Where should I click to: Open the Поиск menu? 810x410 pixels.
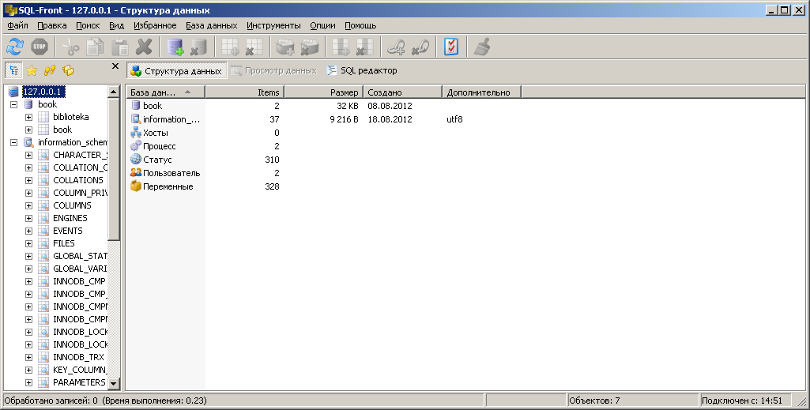(x=88, y=25)
